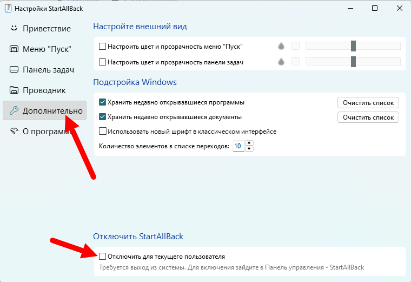Click the StartAllBack app icon in title bar

tap(8, 8)
